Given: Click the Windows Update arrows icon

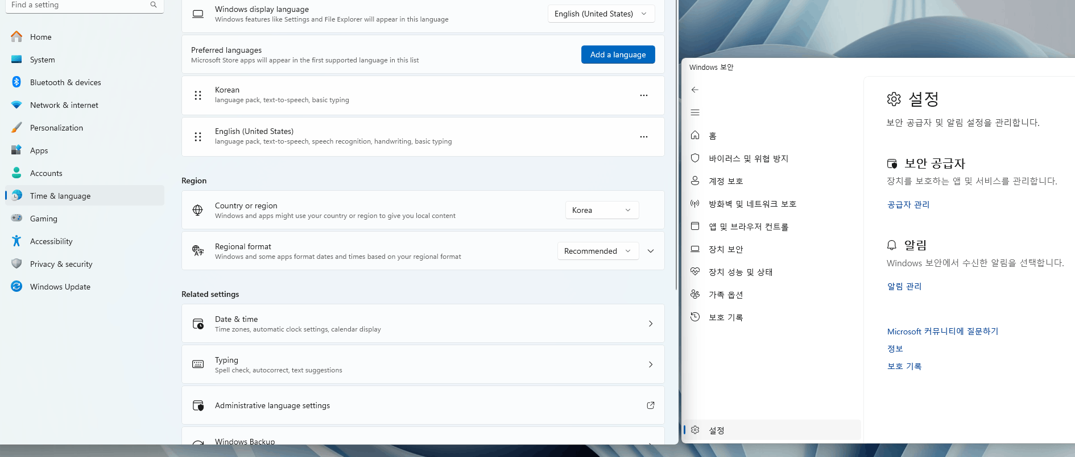Looking at the screenshot, I should tap(16, 287).
